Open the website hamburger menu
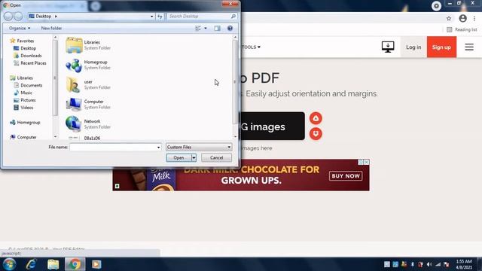The image size is (482, 271). 469,47
